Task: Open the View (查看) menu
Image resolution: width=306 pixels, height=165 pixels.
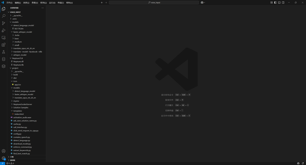Action: (x=35, y=3)
